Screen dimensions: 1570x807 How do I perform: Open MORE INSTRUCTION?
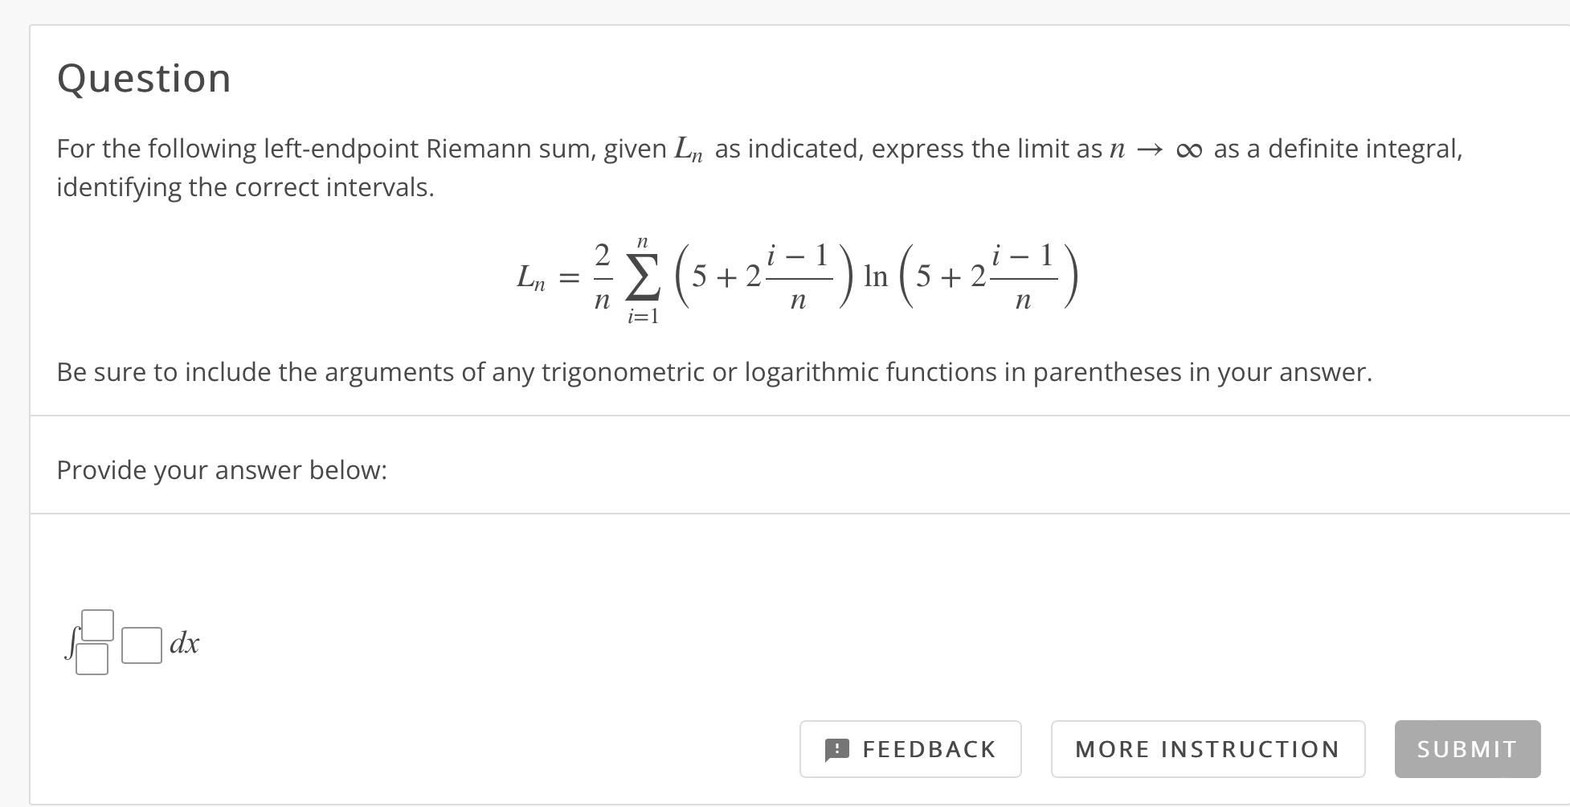(1207, 749)
